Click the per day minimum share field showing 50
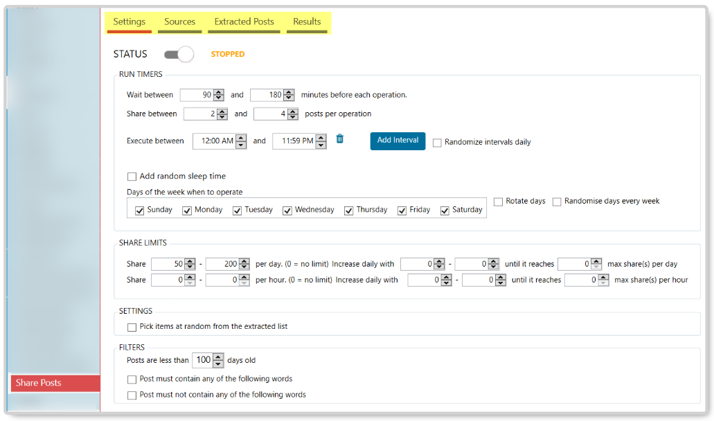Screen dimensions: 714x421 coord(168,264)
